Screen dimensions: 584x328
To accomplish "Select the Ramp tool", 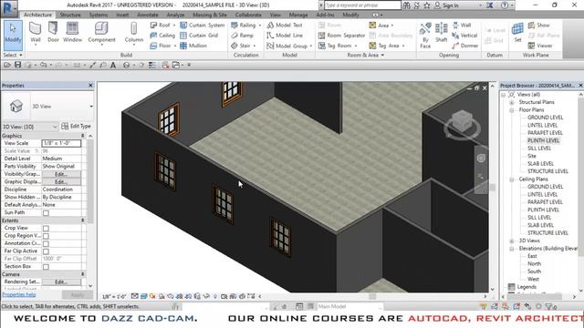I will (242, 36).
